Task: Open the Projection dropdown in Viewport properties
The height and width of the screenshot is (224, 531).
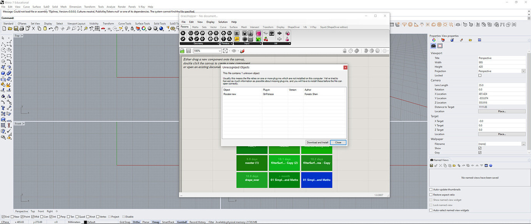Action: click(x=523, y=71)
